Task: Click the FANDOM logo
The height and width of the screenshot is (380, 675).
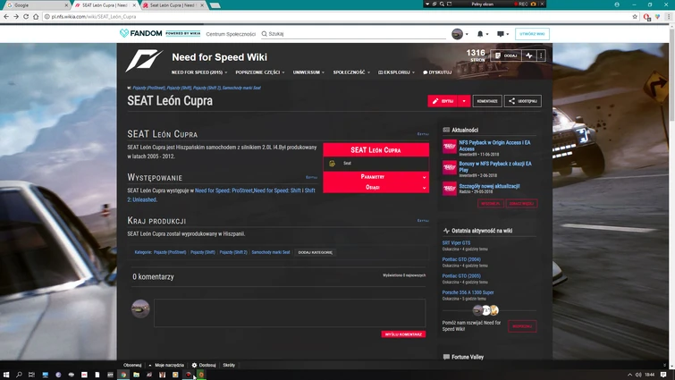Action: (x=140, y=34)
